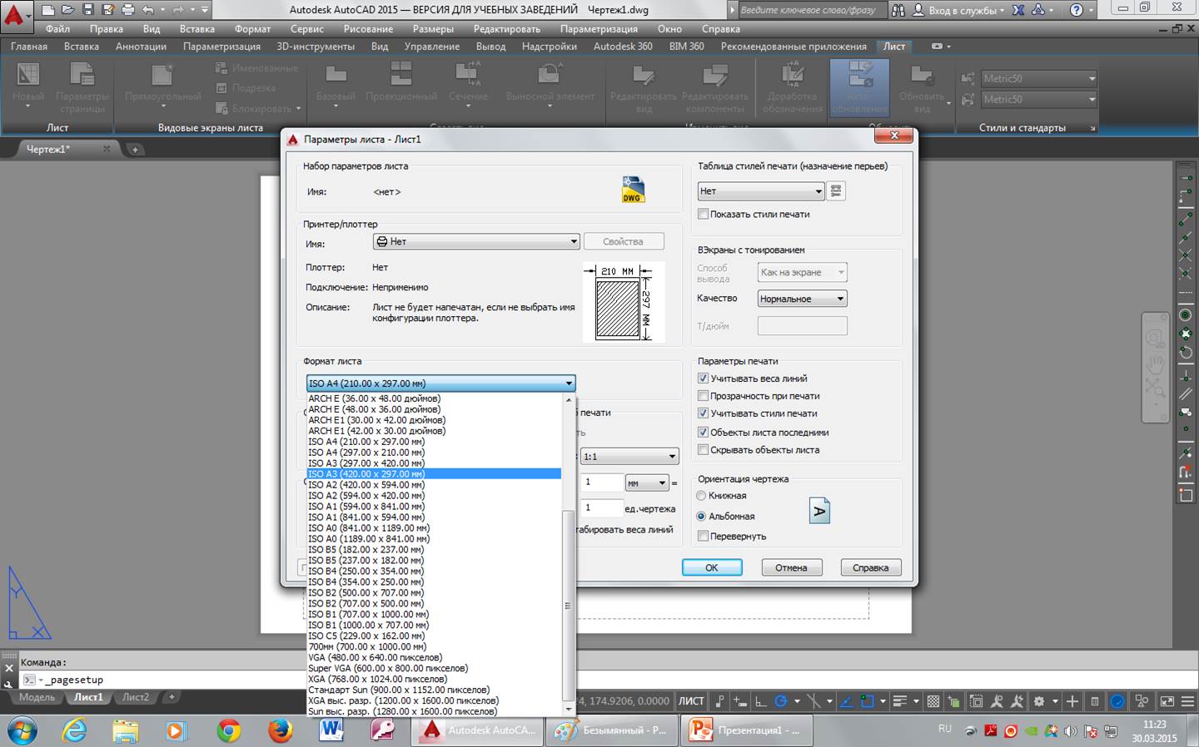
Task: Toggle the Plot with plot styles checkbox
Action: tap(703, 413)
